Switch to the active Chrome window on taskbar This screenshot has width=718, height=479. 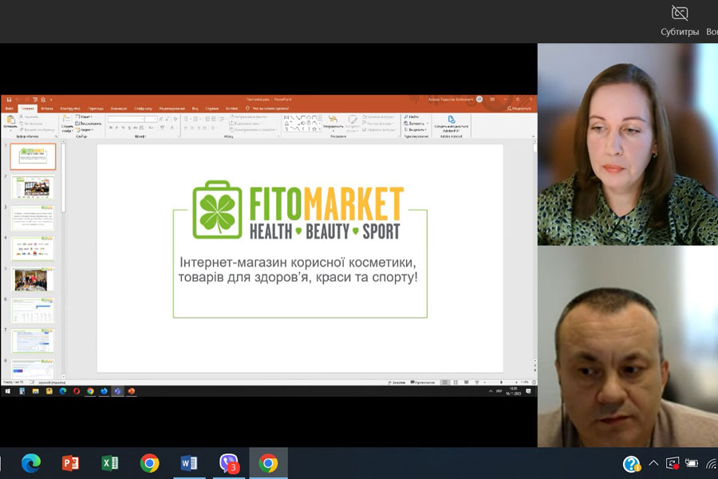(268, 463)
